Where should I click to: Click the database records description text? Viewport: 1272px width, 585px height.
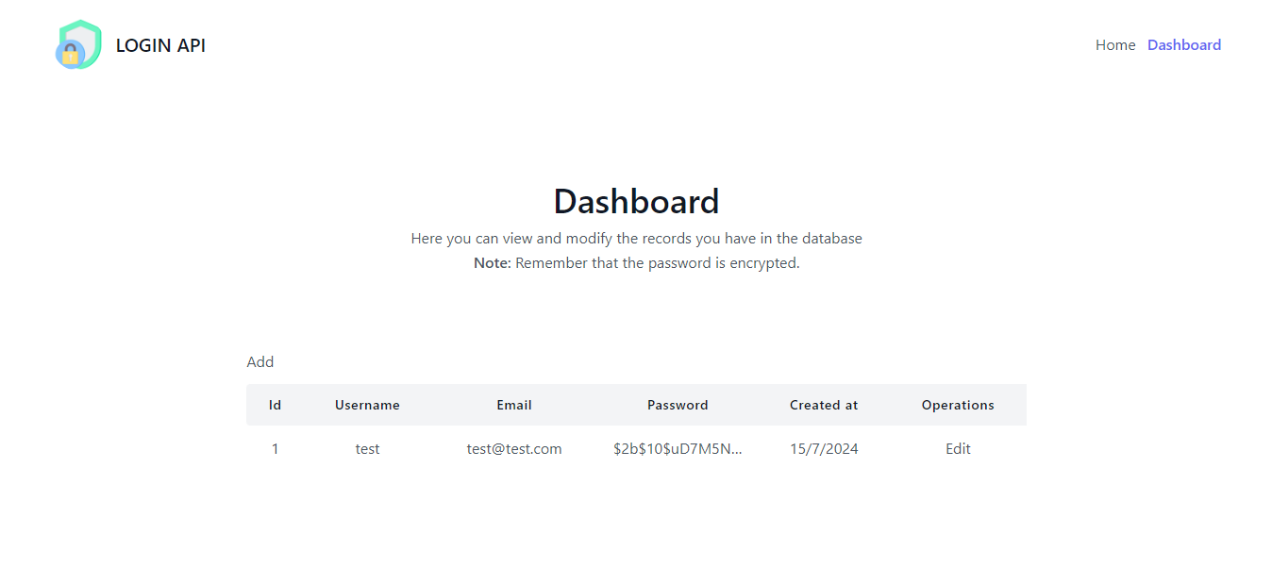[636, 239]
